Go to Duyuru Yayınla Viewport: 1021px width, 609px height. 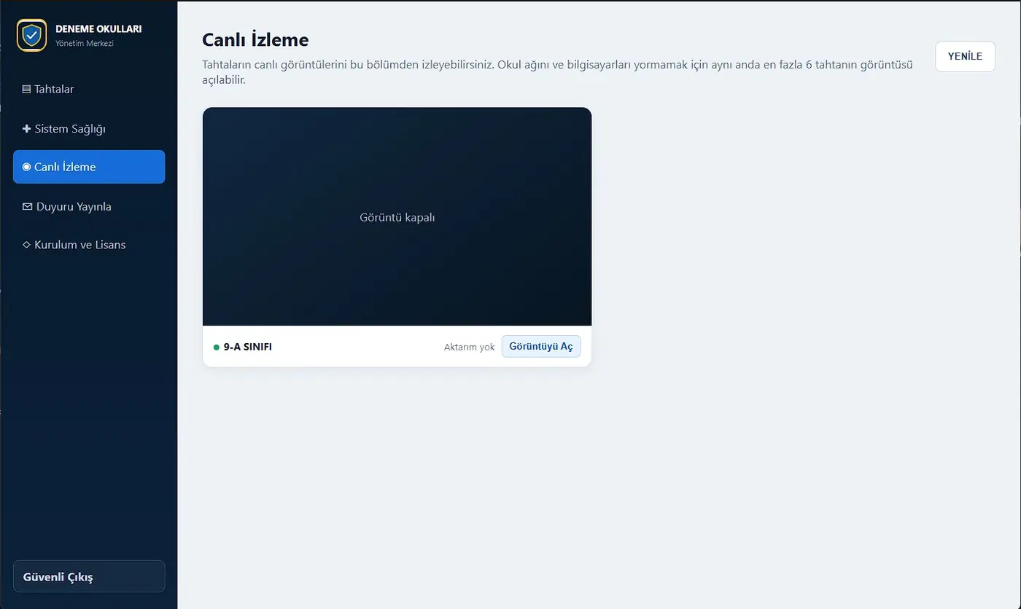[x=89, y=206]
